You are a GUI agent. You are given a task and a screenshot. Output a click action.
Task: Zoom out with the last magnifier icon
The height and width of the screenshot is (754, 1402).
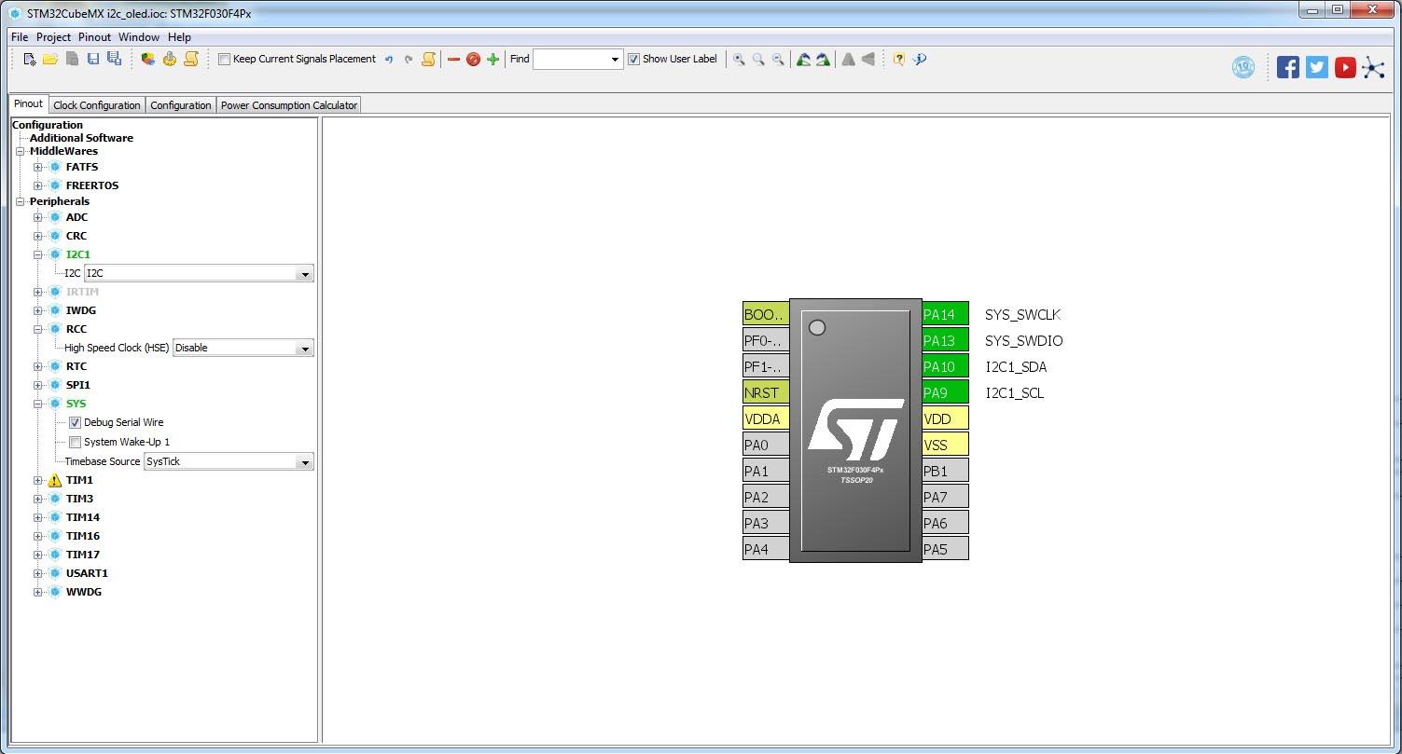point(778,59)
